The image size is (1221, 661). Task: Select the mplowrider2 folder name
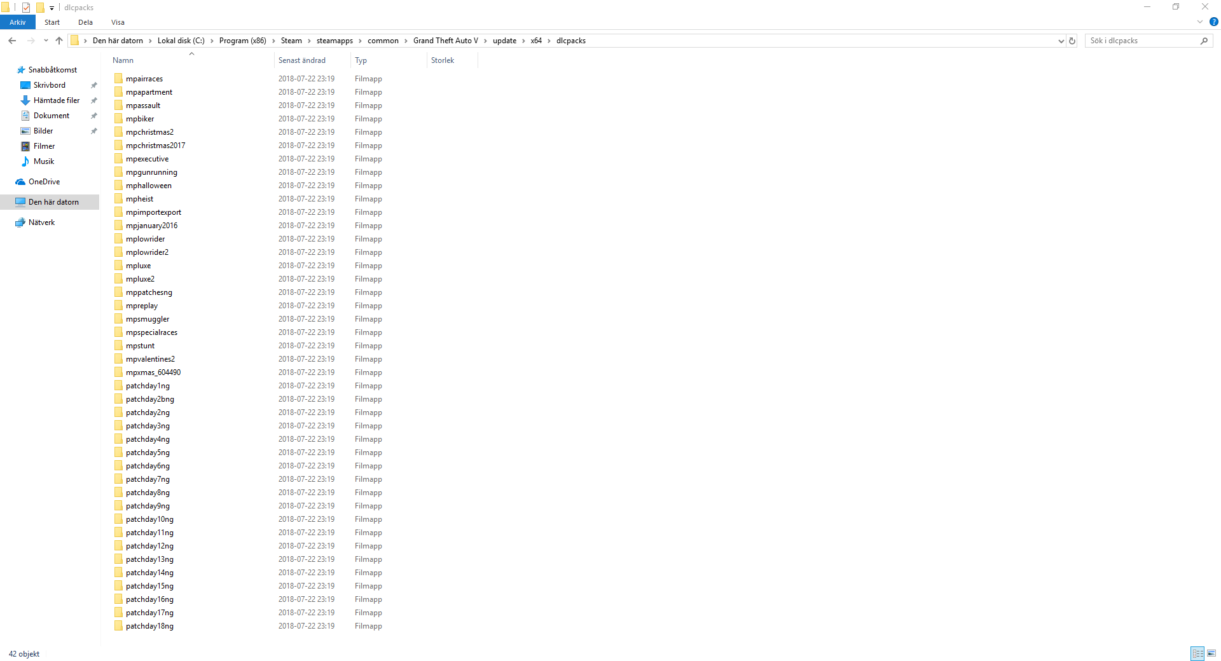(147, 252)
